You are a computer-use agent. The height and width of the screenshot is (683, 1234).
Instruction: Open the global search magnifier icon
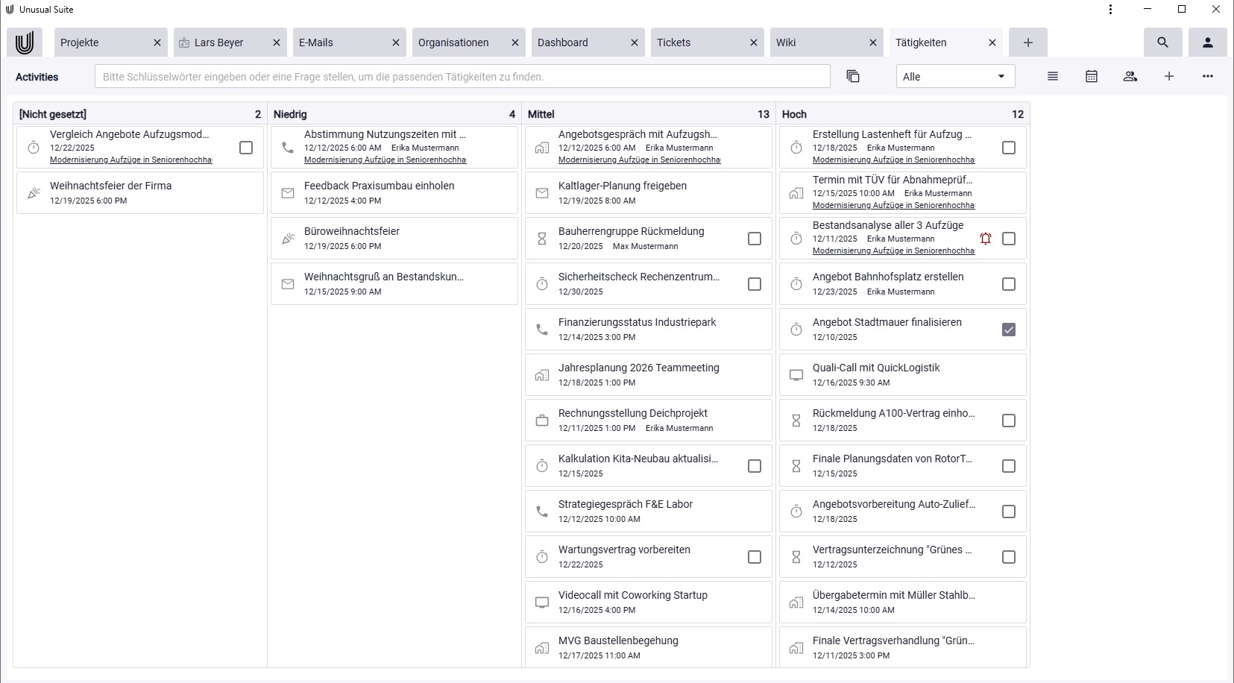click(1162, 43)
